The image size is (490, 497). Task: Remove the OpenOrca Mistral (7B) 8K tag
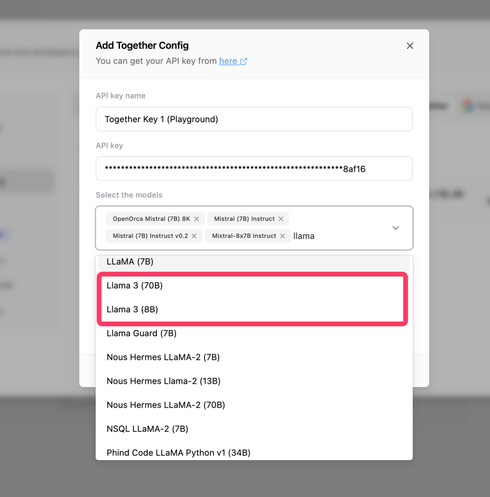click(x=196, y=219)
